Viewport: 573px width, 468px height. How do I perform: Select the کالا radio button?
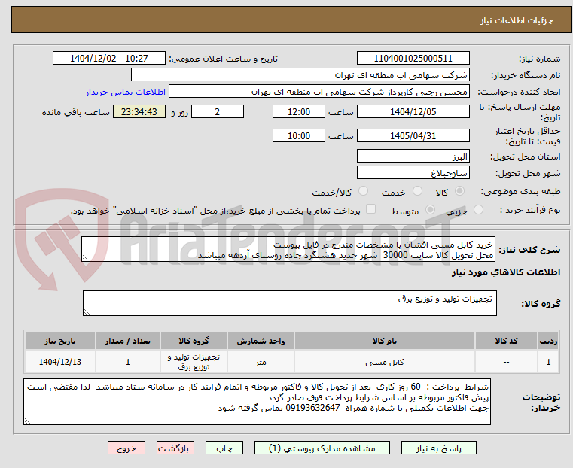(x=459, y=191)
